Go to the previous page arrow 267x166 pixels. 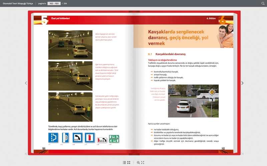pos(26,83)
